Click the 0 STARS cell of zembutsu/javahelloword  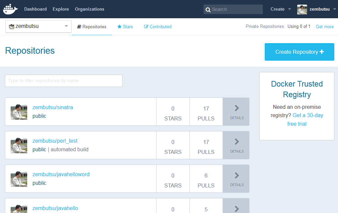pyautogui.click(x=173, y=179)
